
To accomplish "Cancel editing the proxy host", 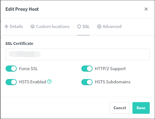I will tap(120, 108).
